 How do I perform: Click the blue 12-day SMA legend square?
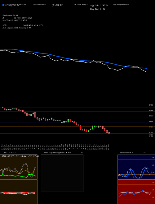[3, 5]
